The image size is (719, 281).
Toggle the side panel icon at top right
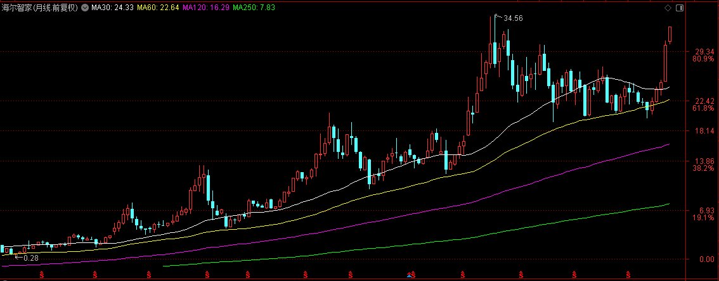click(x=679, y=8)
